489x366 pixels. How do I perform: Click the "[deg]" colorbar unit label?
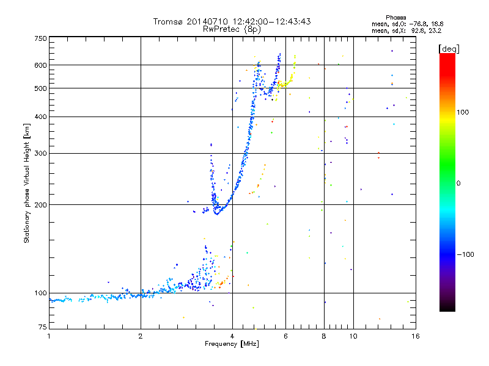pyautogui.click(x=449, y=49)
